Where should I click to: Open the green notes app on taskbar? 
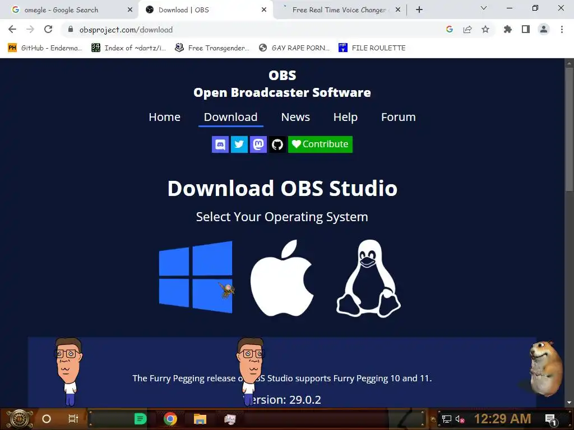pos(140,419)
